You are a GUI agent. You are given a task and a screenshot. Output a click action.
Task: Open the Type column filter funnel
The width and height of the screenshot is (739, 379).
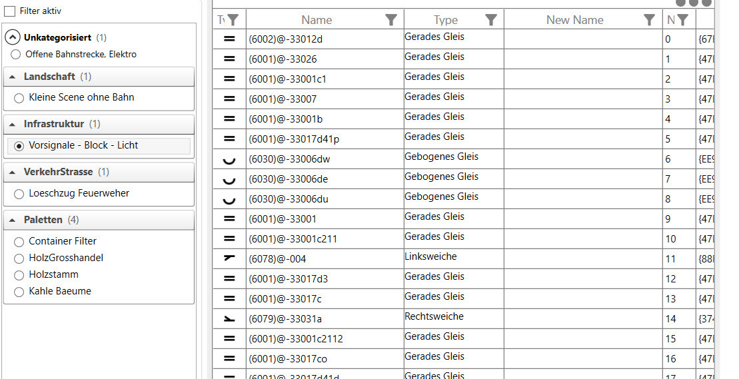click(x=491, y=20)
